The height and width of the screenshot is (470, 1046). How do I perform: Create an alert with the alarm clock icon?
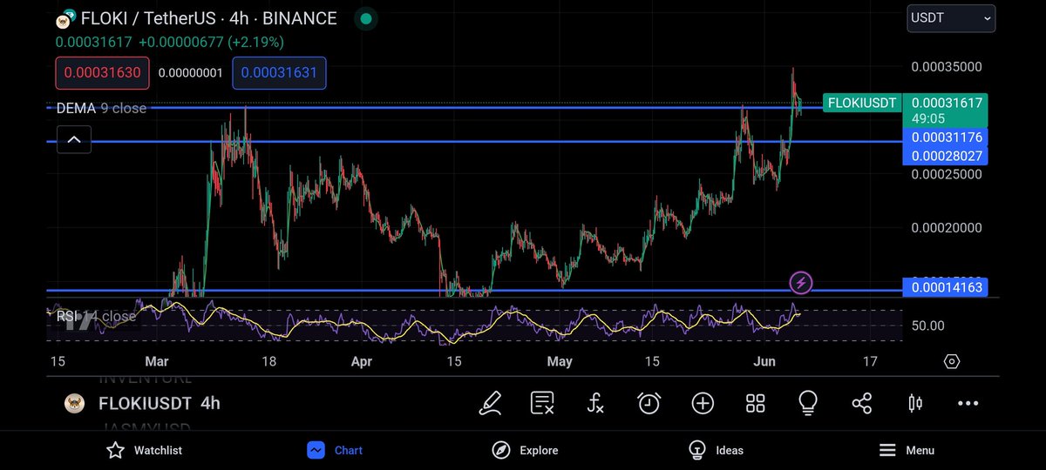pos(649,403)
